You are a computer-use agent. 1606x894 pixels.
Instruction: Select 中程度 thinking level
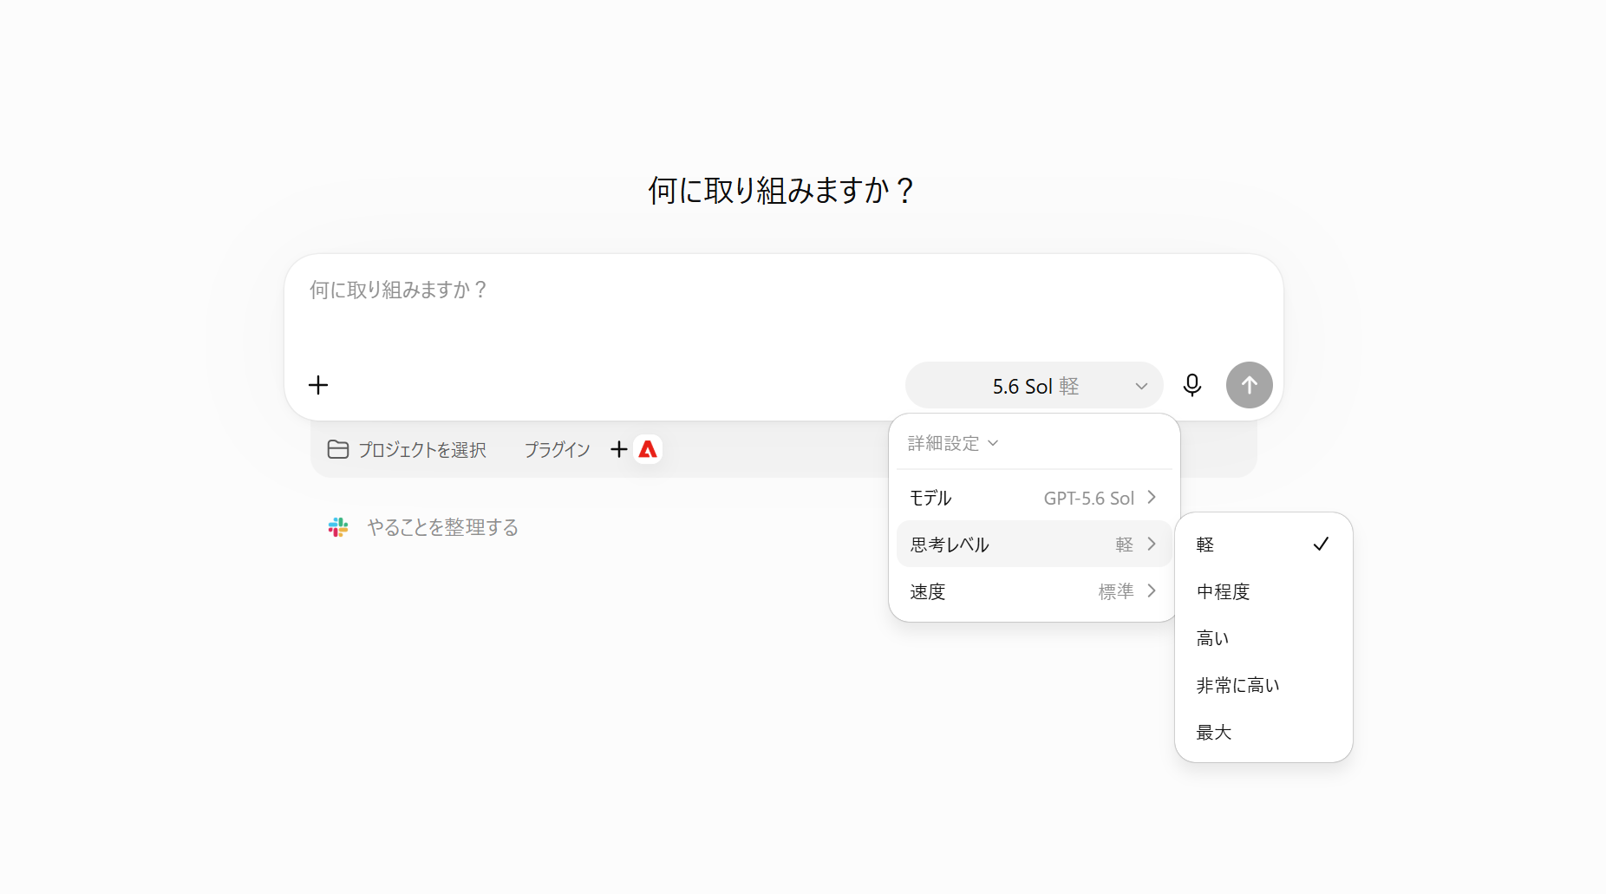(1263, 591)
